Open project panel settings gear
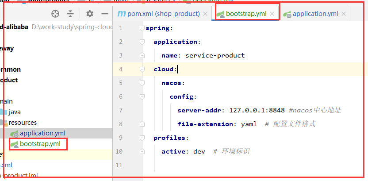 [x=90, y=14]
